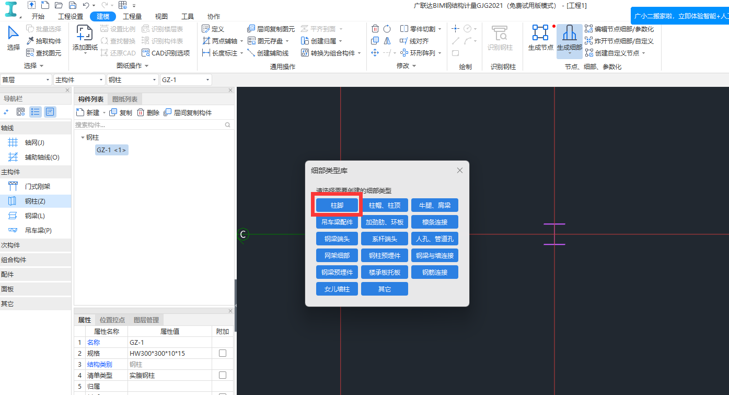Click the delete trash icon in 修改
This screenshot has width=729, height=395.
click(x=375, y=29)
